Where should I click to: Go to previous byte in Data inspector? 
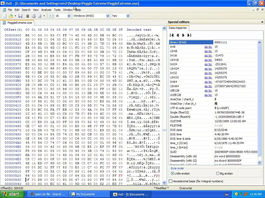pos(178,35)
